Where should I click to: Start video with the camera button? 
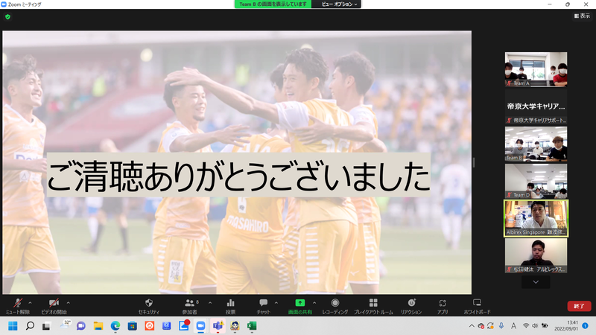coord(54,304)
